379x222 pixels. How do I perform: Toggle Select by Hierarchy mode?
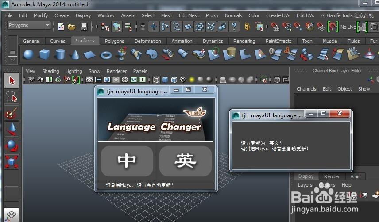(105, 27)
